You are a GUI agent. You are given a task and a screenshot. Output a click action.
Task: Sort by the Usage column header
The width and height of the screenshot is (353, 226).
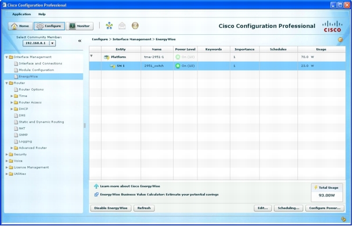321,49
